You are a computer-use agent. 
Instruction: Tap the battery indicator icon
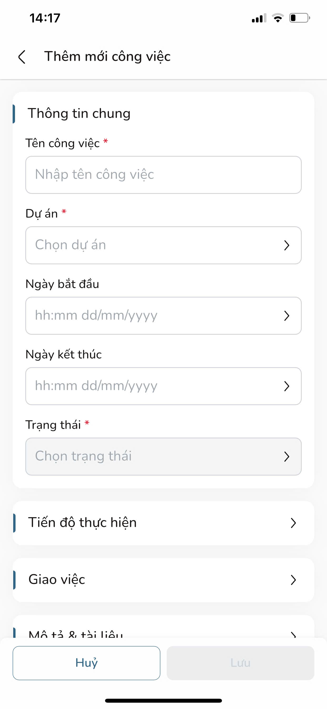[299, 18]
